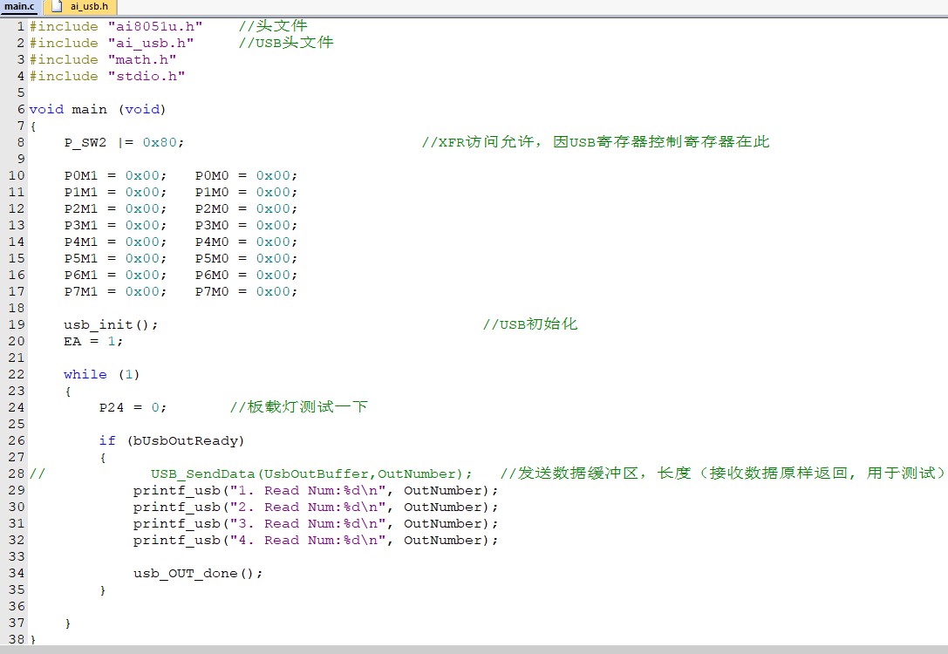The image size is (948, 654).
Task: Click the "1. Read Num:%d\n" string
Action: (307, 490)
